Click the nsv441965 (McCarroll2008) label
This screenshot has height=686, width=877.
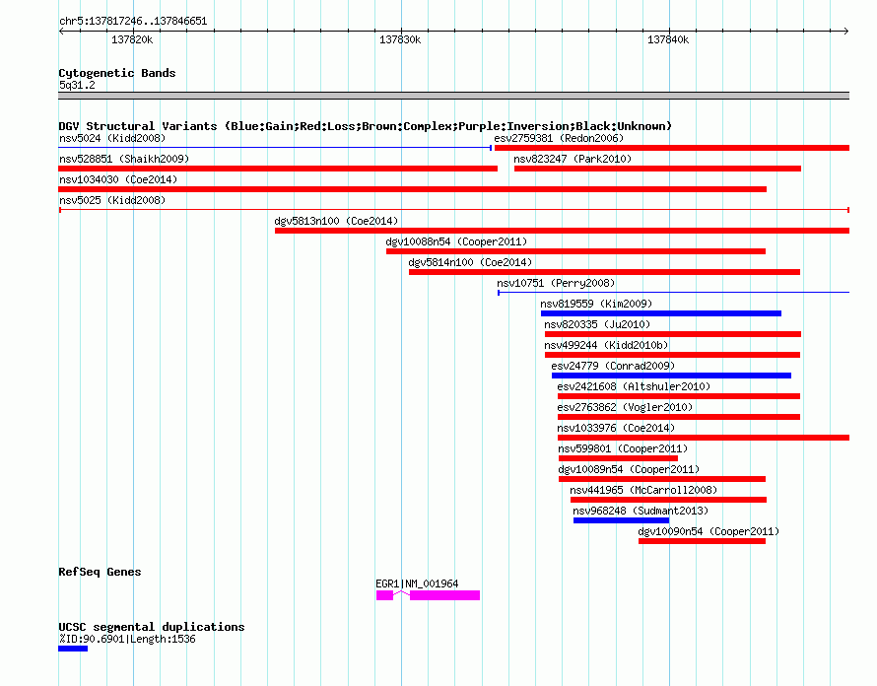(x=643, y=490)
